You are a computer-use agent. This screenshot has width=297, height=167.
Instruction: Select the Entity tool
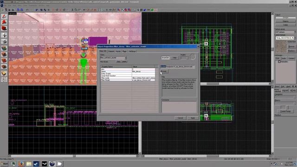[x=4, y=35]
